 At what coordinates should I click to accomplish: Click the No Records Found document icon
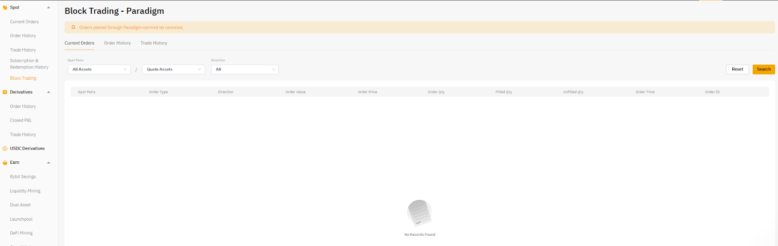419,213
